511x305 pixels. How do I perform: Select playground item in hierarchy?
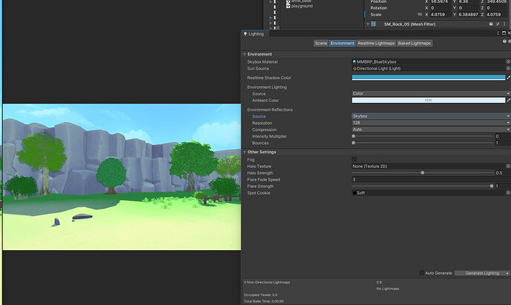(x=301, y=6)
